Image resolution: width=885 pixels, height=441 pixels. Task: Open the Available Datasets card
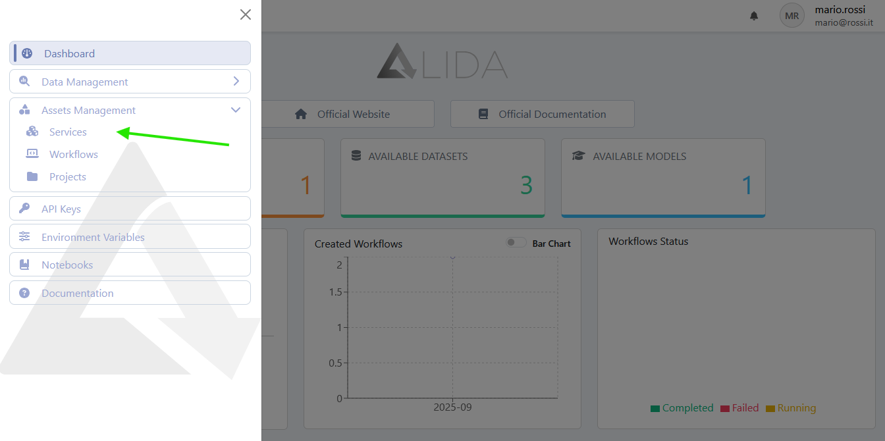point(443,178)
